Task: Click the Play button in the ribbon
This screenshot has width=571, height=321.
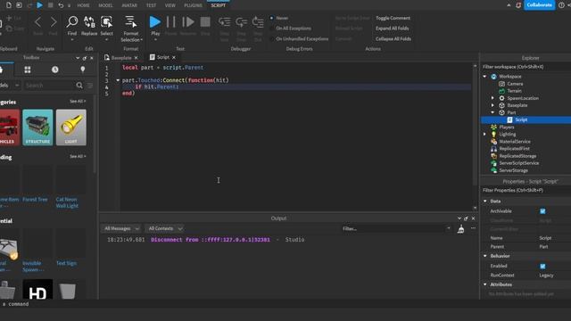Action: [155, 26]
